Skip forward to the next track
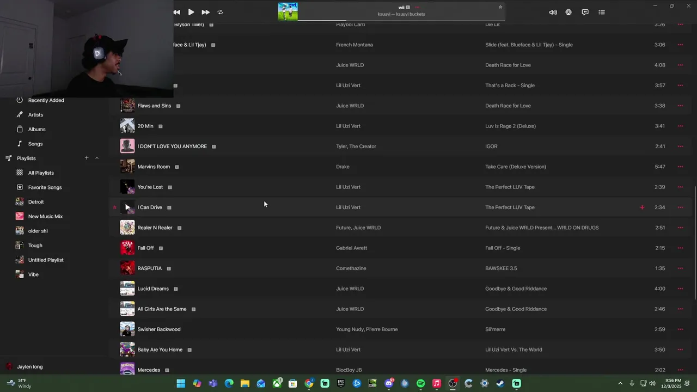Viewport: 697px width, 392px height. point(205,12)
